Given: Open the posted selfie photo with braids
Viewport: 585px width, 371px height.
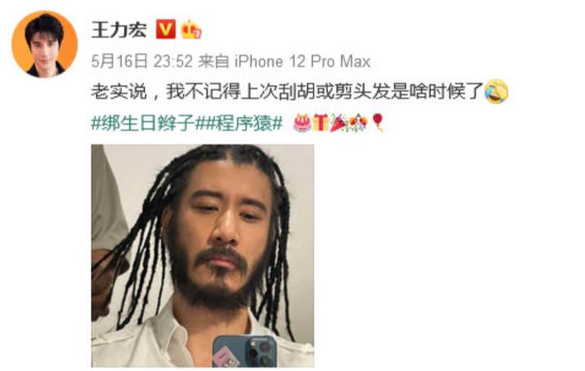Looking at the screenshot, I should point(203,256).
